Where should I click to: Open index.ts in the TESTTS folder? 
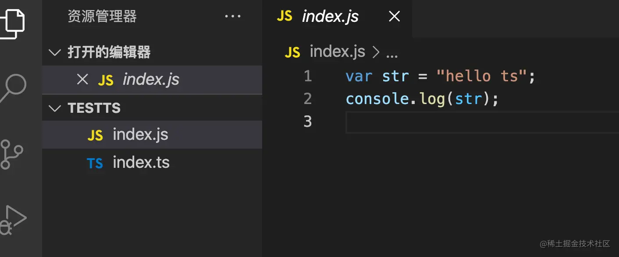pos(141,163)
